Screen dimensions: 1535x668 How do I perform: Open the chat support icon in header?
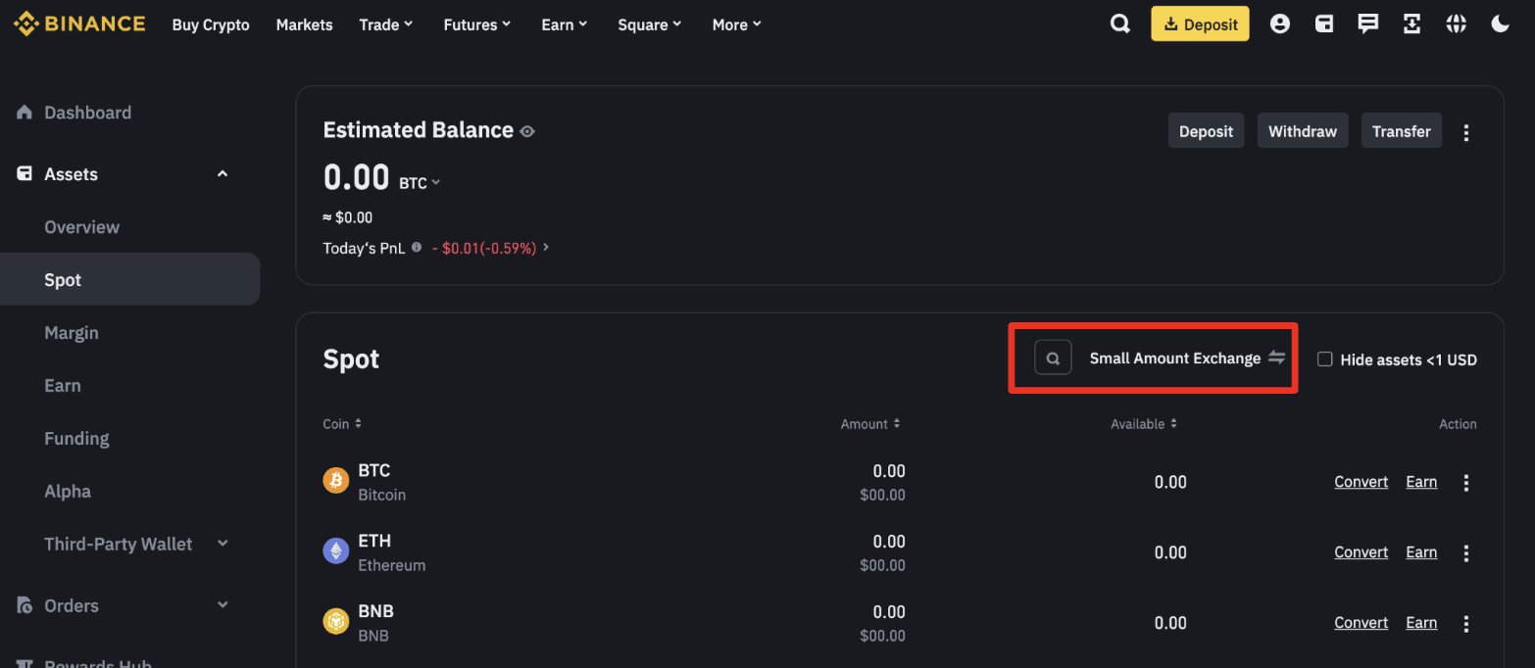click(x=1367, y=24)
